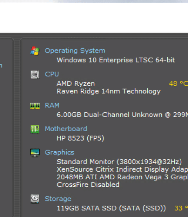Select the Standard Monitor resolution line

coord(119,162)
